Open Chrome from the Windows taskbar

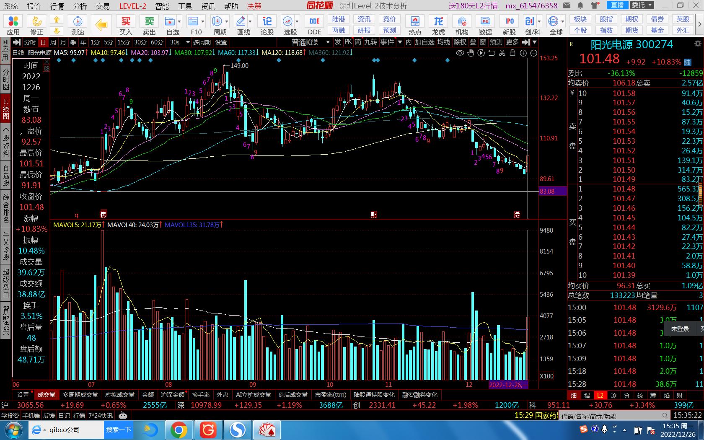pyautogui.click(x=179, y=430)
